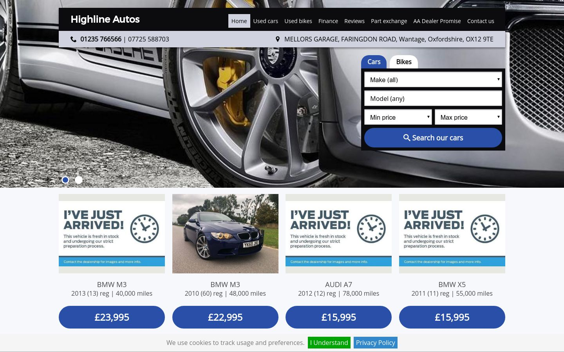This screenshot has width=564, height=352.
Task: Open the AA Dealer Promise page
Action: click(437, 21)
